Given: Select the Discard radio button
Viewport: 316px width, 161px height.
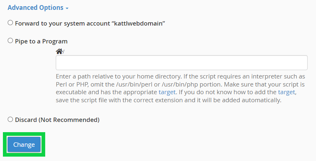Looking at the screenshot, I should coord(10,119).
